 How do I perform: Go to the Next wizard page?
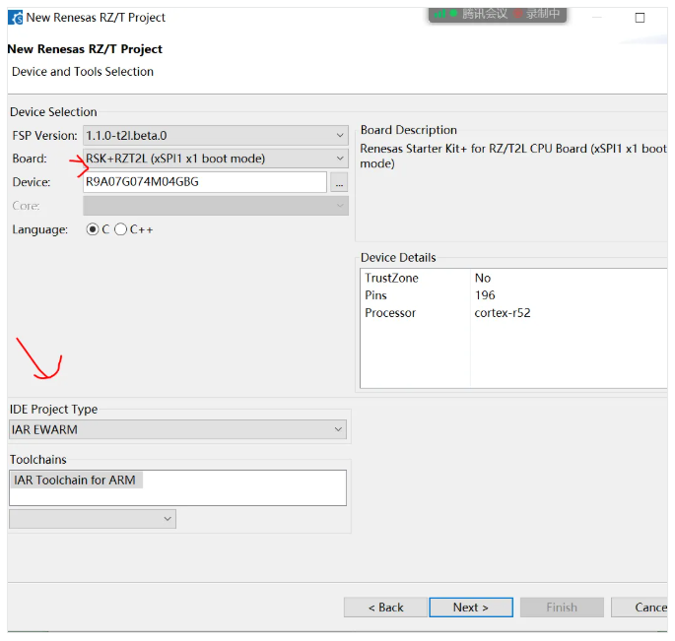click(471, 607)
